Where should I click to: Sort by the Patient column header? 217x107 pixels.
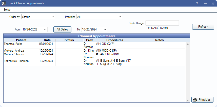[x=21, y=40]
